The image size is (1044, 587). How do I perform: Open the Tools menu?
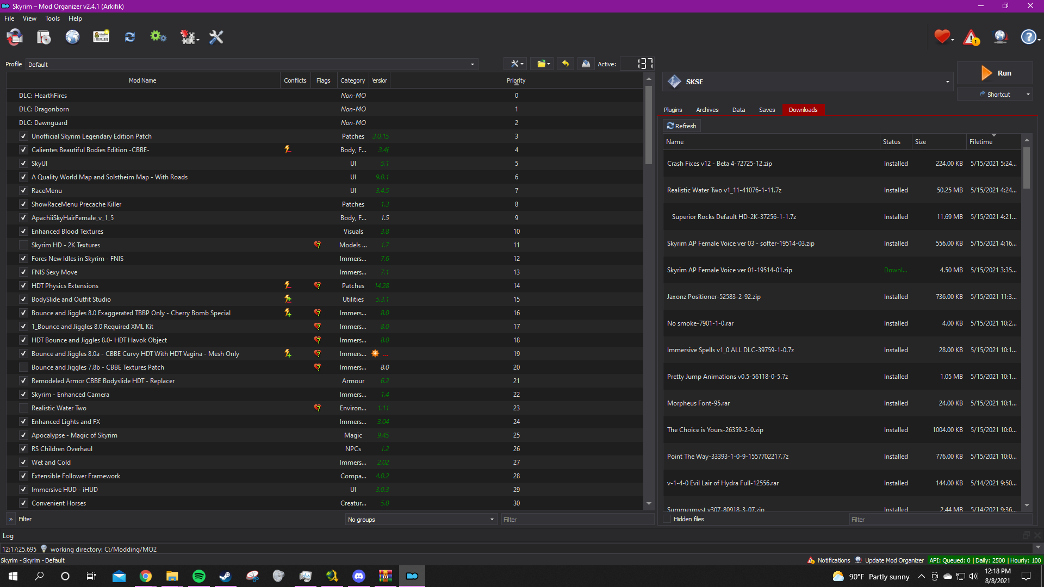[x=52, y=18]
